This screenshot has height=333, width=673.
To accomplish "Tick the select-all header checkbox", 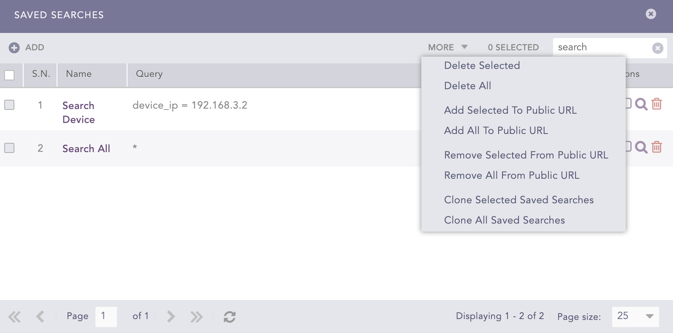I will [x=9, y=75].
